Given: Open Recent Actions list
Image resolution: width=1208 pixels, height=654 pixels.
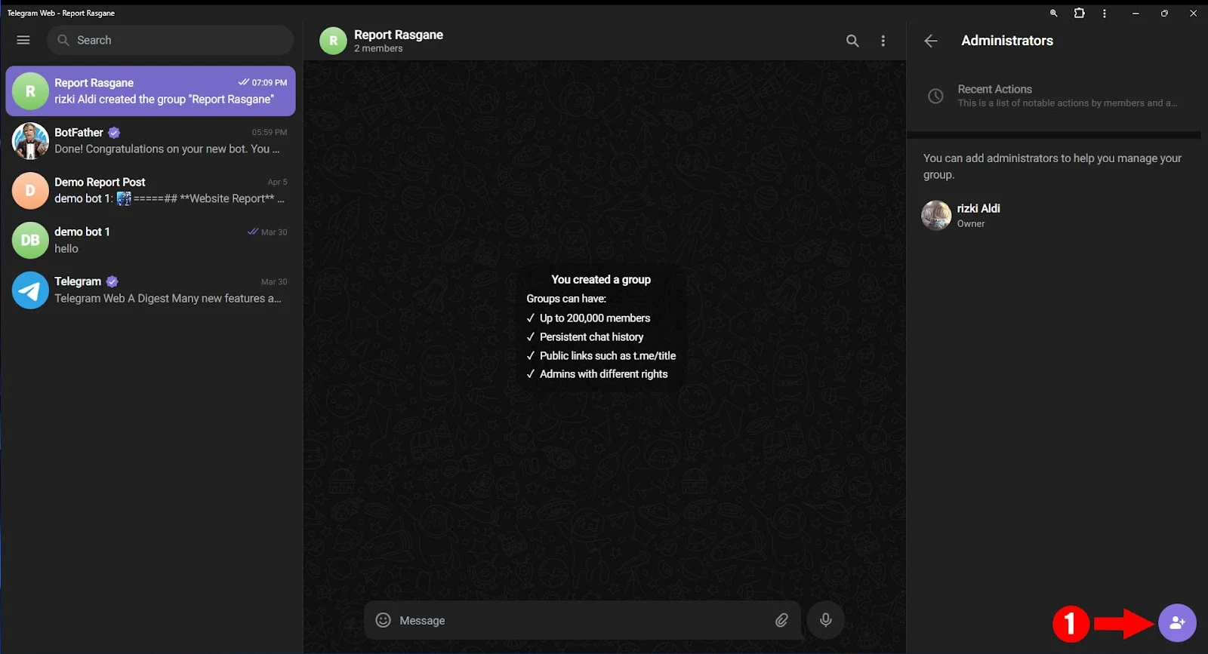Looking at the screenshot, I should tap(1054, 96).
